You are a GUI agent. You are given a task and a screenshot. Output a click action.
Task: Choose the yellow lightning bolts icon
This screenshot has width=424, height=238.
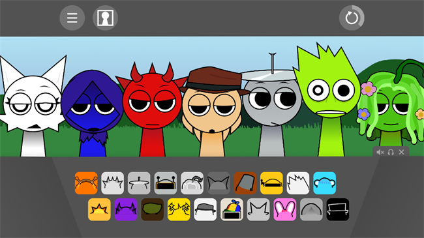[x=179, y=209]
